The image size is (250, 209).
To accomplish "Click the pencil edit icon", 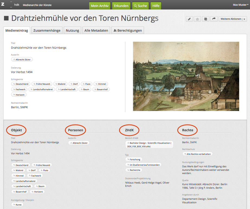I will 189,19.
